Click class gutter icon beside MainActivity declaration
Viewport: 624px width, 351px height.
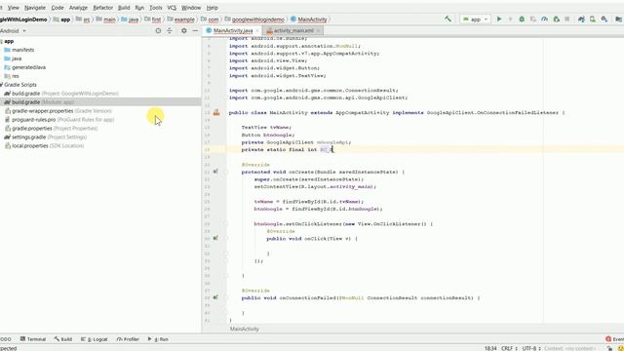click(x=216, y=113)
